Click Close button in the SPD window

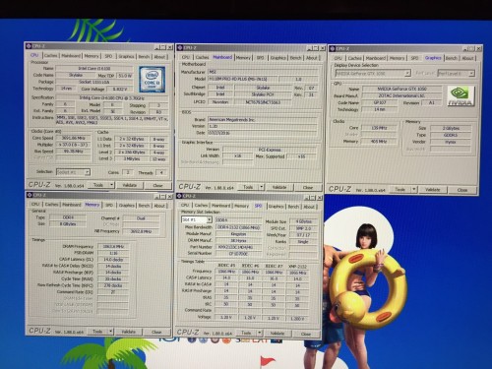click(x=306, y=334)
